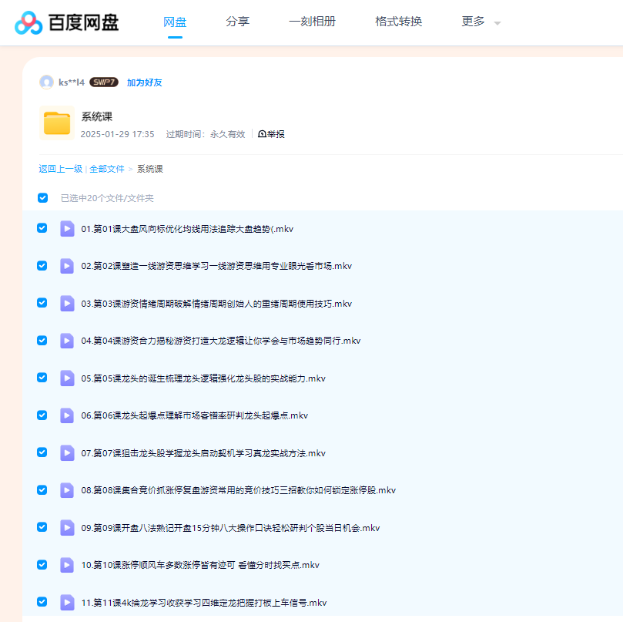Open file 11.第11课4k擒龙学习收获
The height and width of the screenshot is (622, 623).
204,603
